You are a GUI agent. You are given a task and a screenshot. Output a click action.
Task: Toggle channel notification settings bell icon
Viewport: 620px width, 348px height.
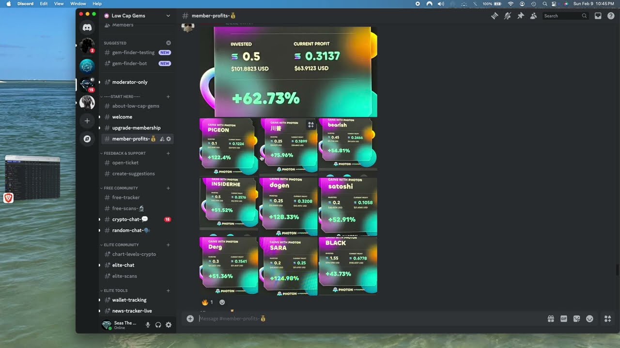tap(508, 16)
